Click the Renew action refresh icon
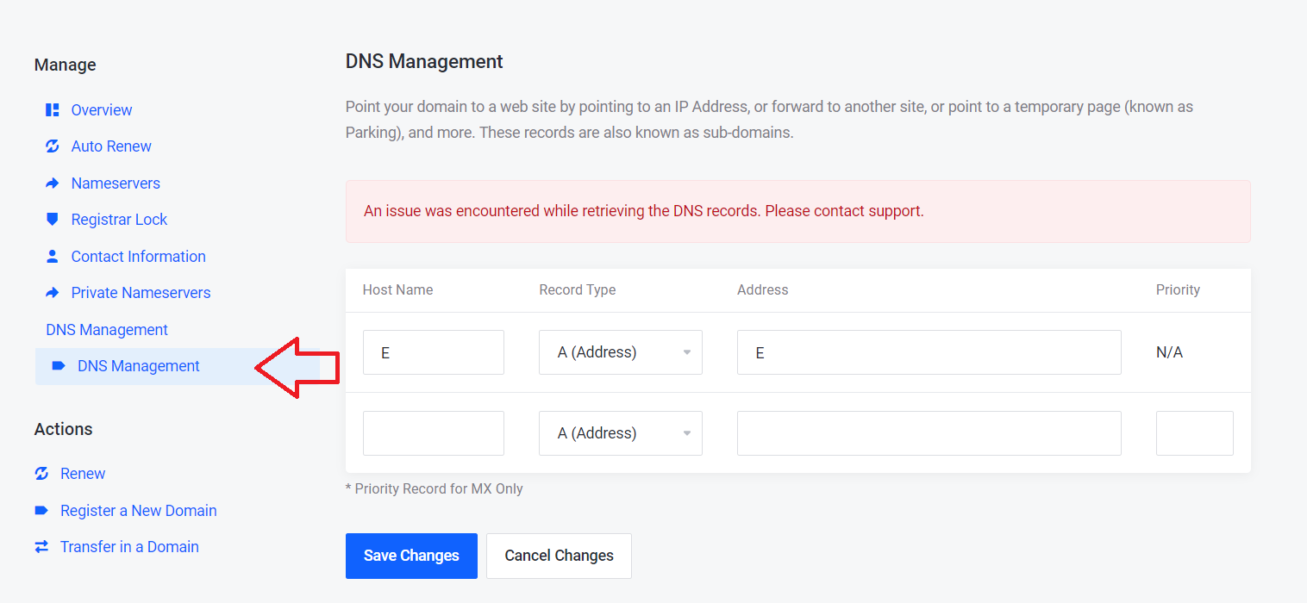 tap(41, 474)
